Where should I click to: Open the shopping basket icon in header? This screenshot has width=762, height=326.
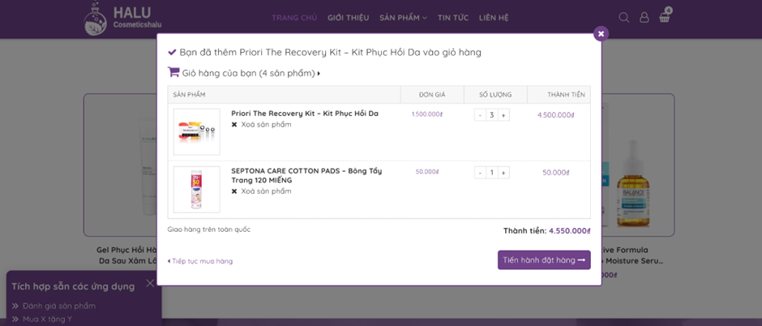pyautogui.click(x=665, y=18)
